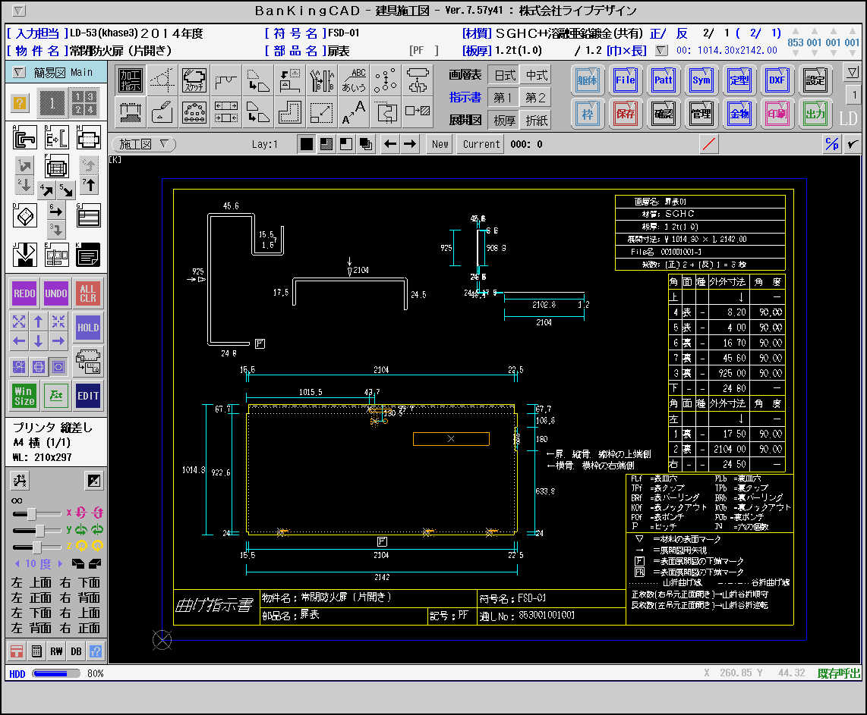The width and height of the screenshot is (867, 715).
Task: Choose 日式 layer table style
Action: (504, 75)
